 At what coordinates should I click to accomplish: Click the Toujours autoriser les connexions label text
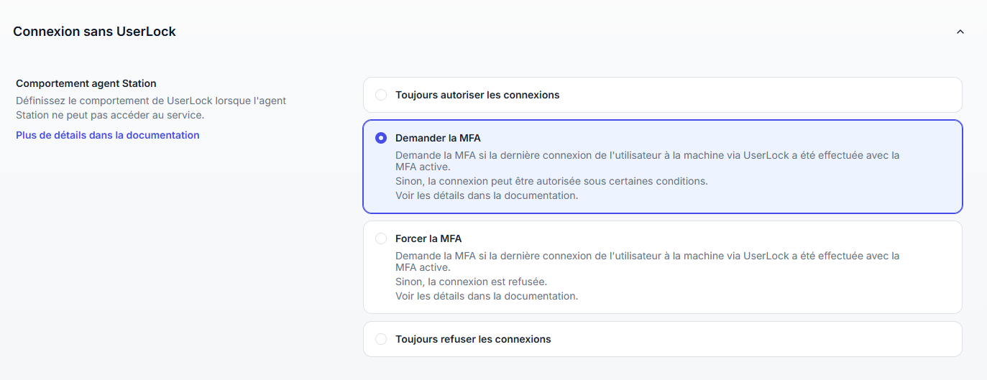(x=477, y=95)
